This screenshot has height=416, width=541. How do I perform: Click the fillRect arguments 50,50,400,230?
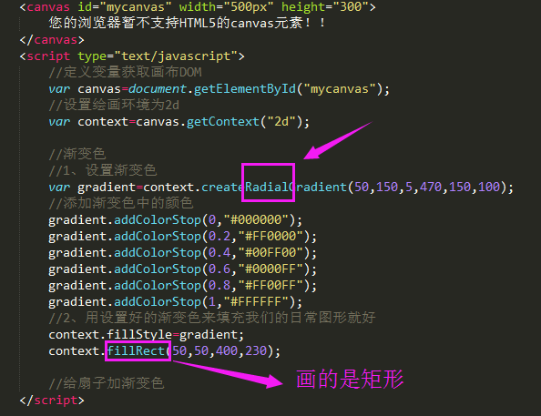[219, 351]
